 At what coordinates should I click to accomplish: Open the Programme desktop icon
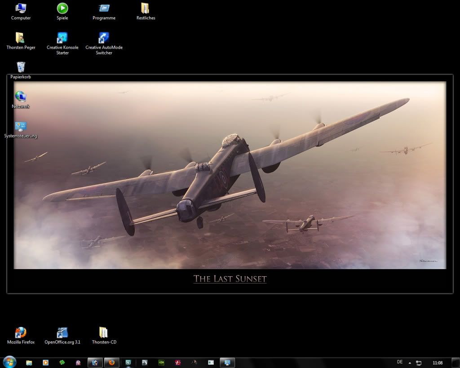pyautogui.click(x=104, y=9)
